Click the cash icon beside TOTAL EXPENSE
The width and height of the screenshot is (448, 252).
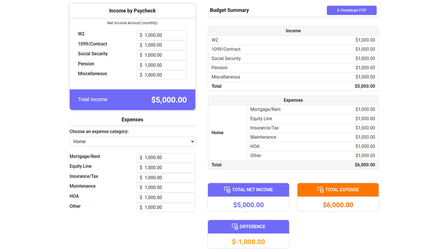pyautogui.click(x=320, y=189)
